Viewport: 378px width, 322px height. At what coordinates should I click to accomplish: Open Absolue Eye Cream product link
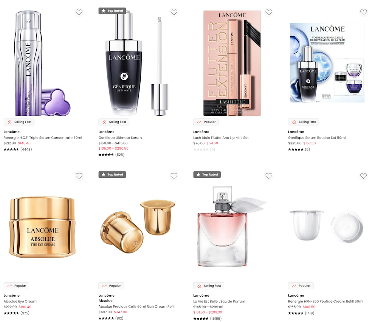20,301
